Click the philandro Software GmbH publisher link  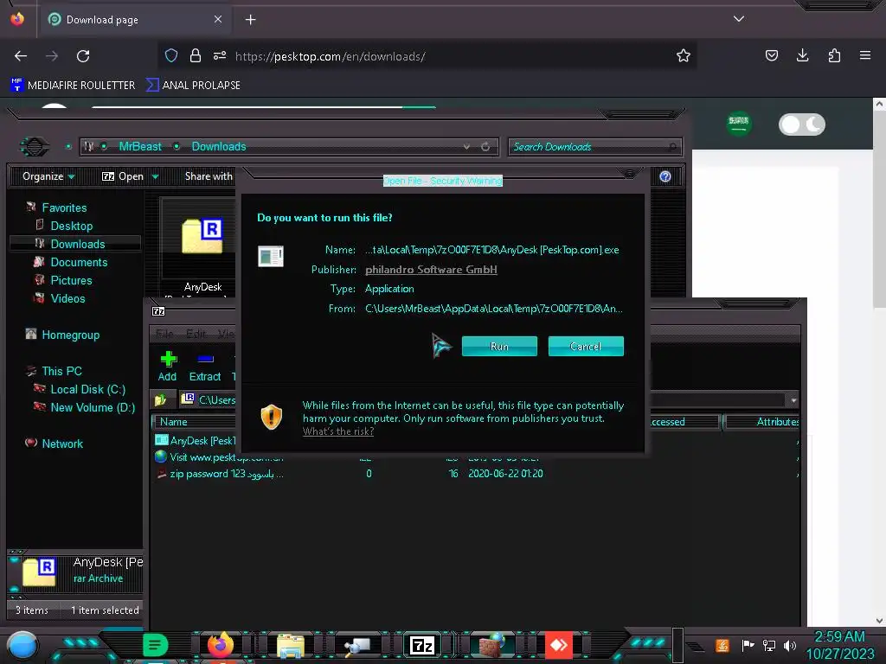431,270
